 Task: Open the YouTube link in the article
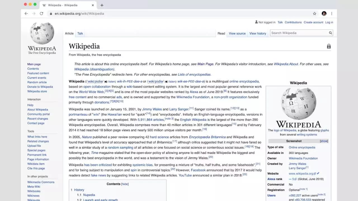coord(185,175)
